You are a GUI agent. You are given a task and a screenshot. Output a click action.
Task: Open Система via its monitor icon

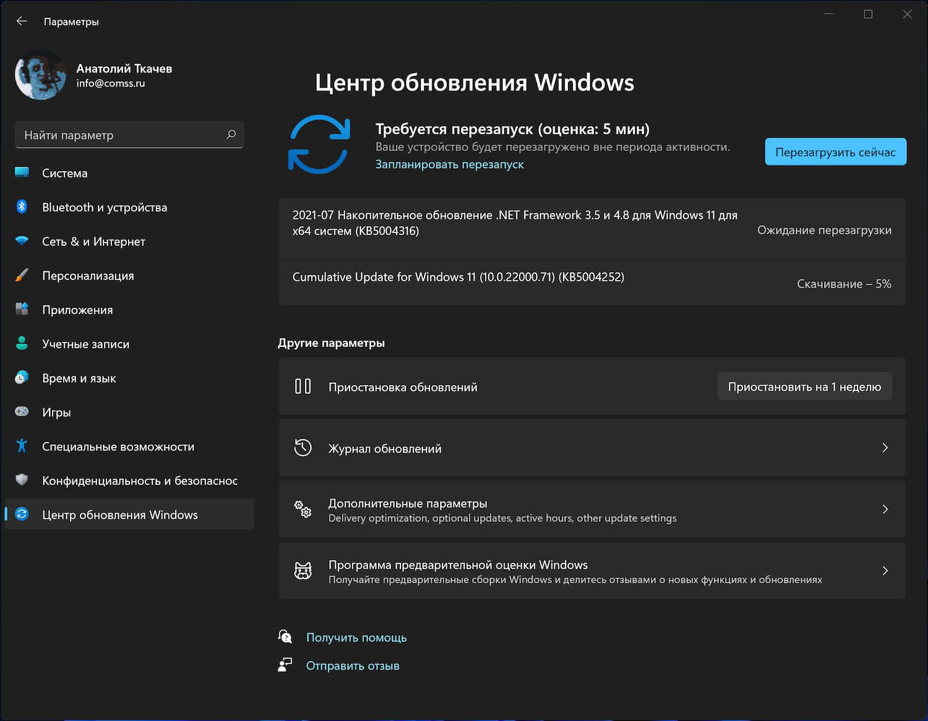coord(22,173)
